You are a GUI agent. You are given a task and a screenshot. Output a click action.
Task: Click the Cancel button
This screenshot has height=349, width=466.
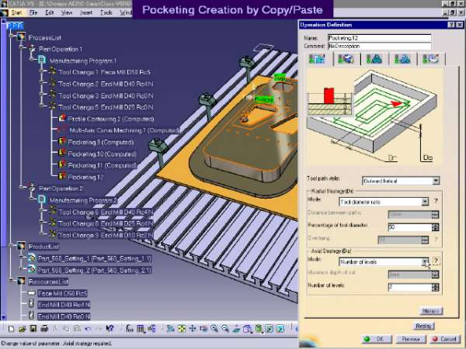click(x=445, y=339)
